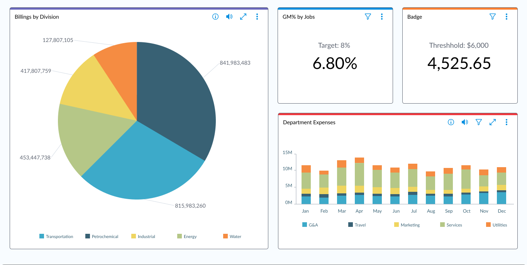Click the 4,525.65 Badge value
This screenshot has height=265, width=527.
click(x=459, y=63)
